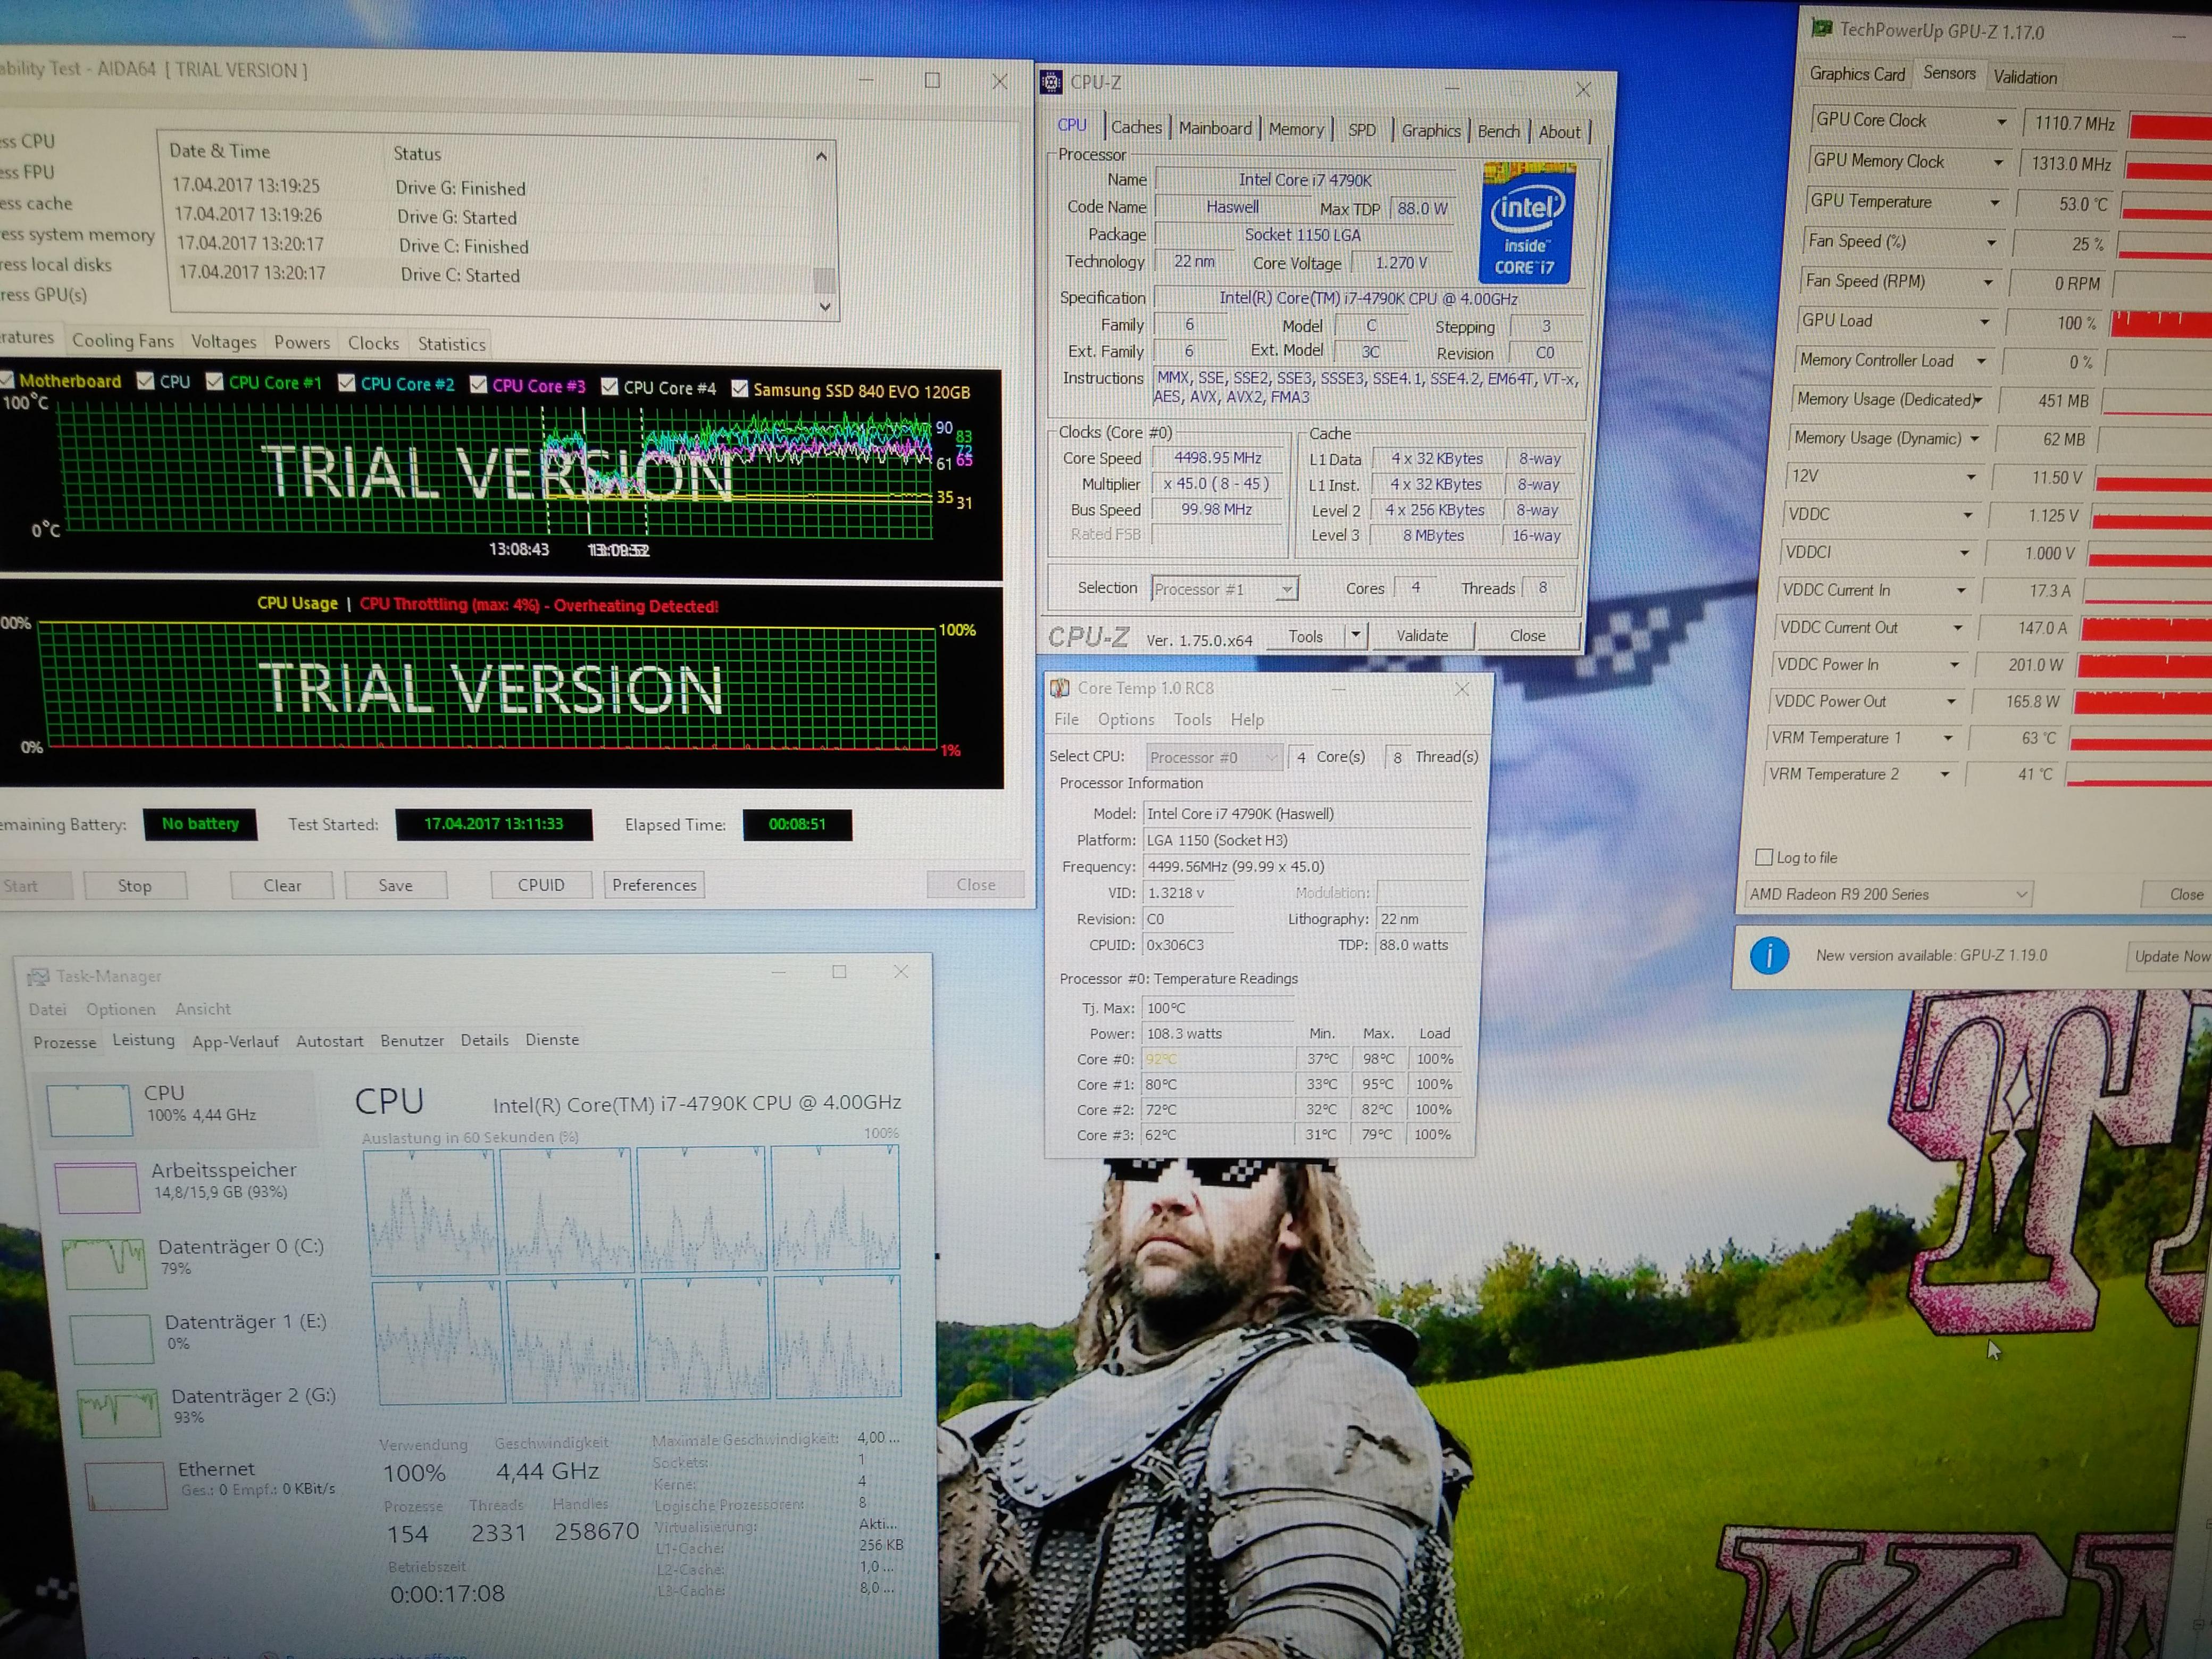This screenshot has width=2212, height=1659.
Task: Click the Task-Manager window icon
Action: coord(39,976)
